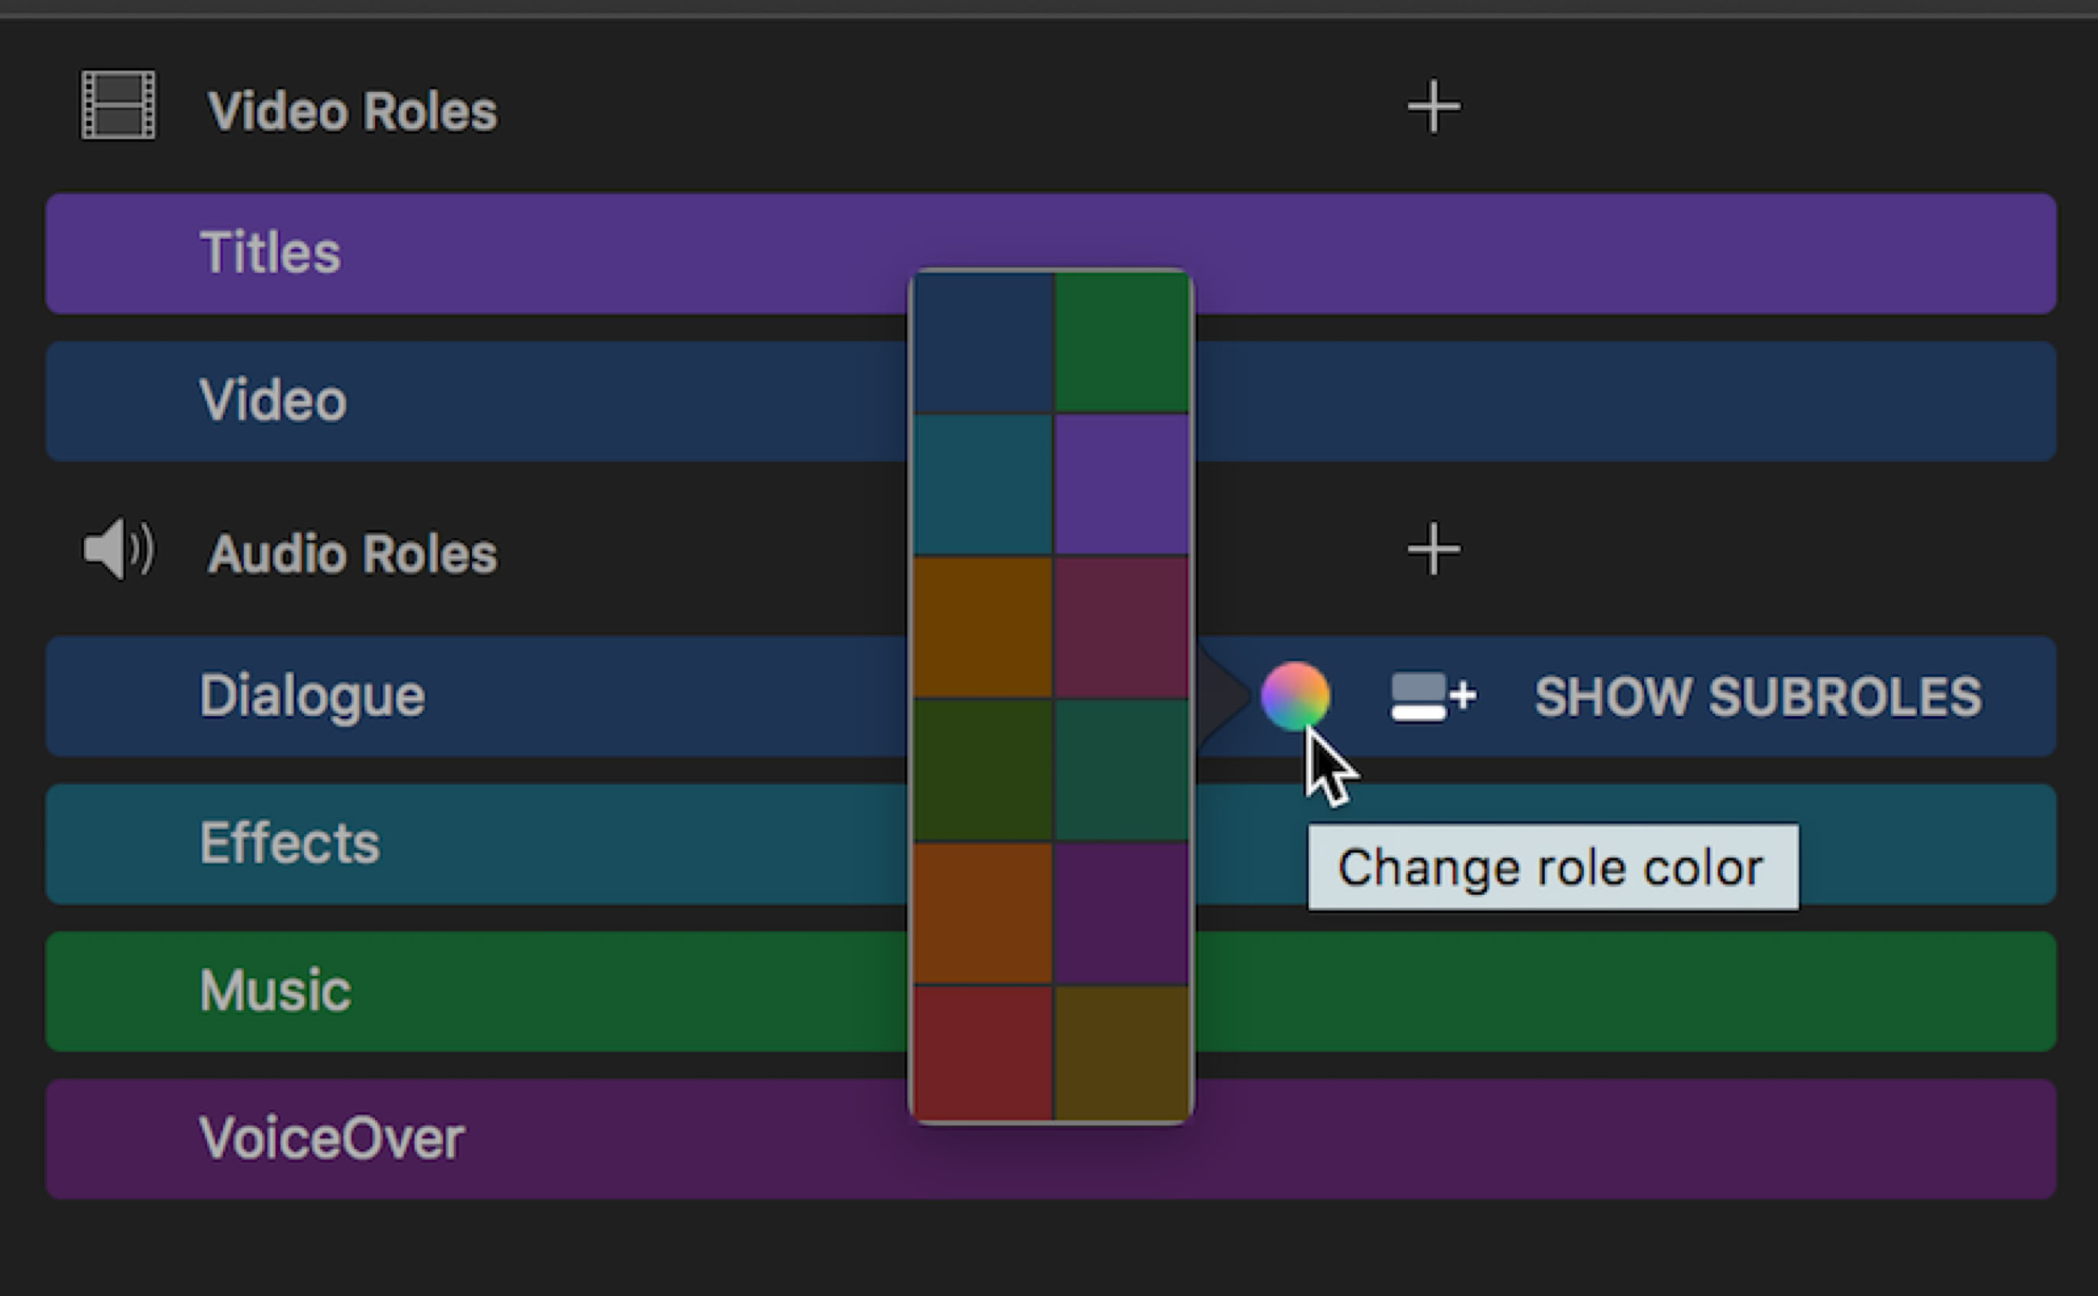
Task: Click Show Subroles on the Dialogue role
Action: click(1757, 696)
